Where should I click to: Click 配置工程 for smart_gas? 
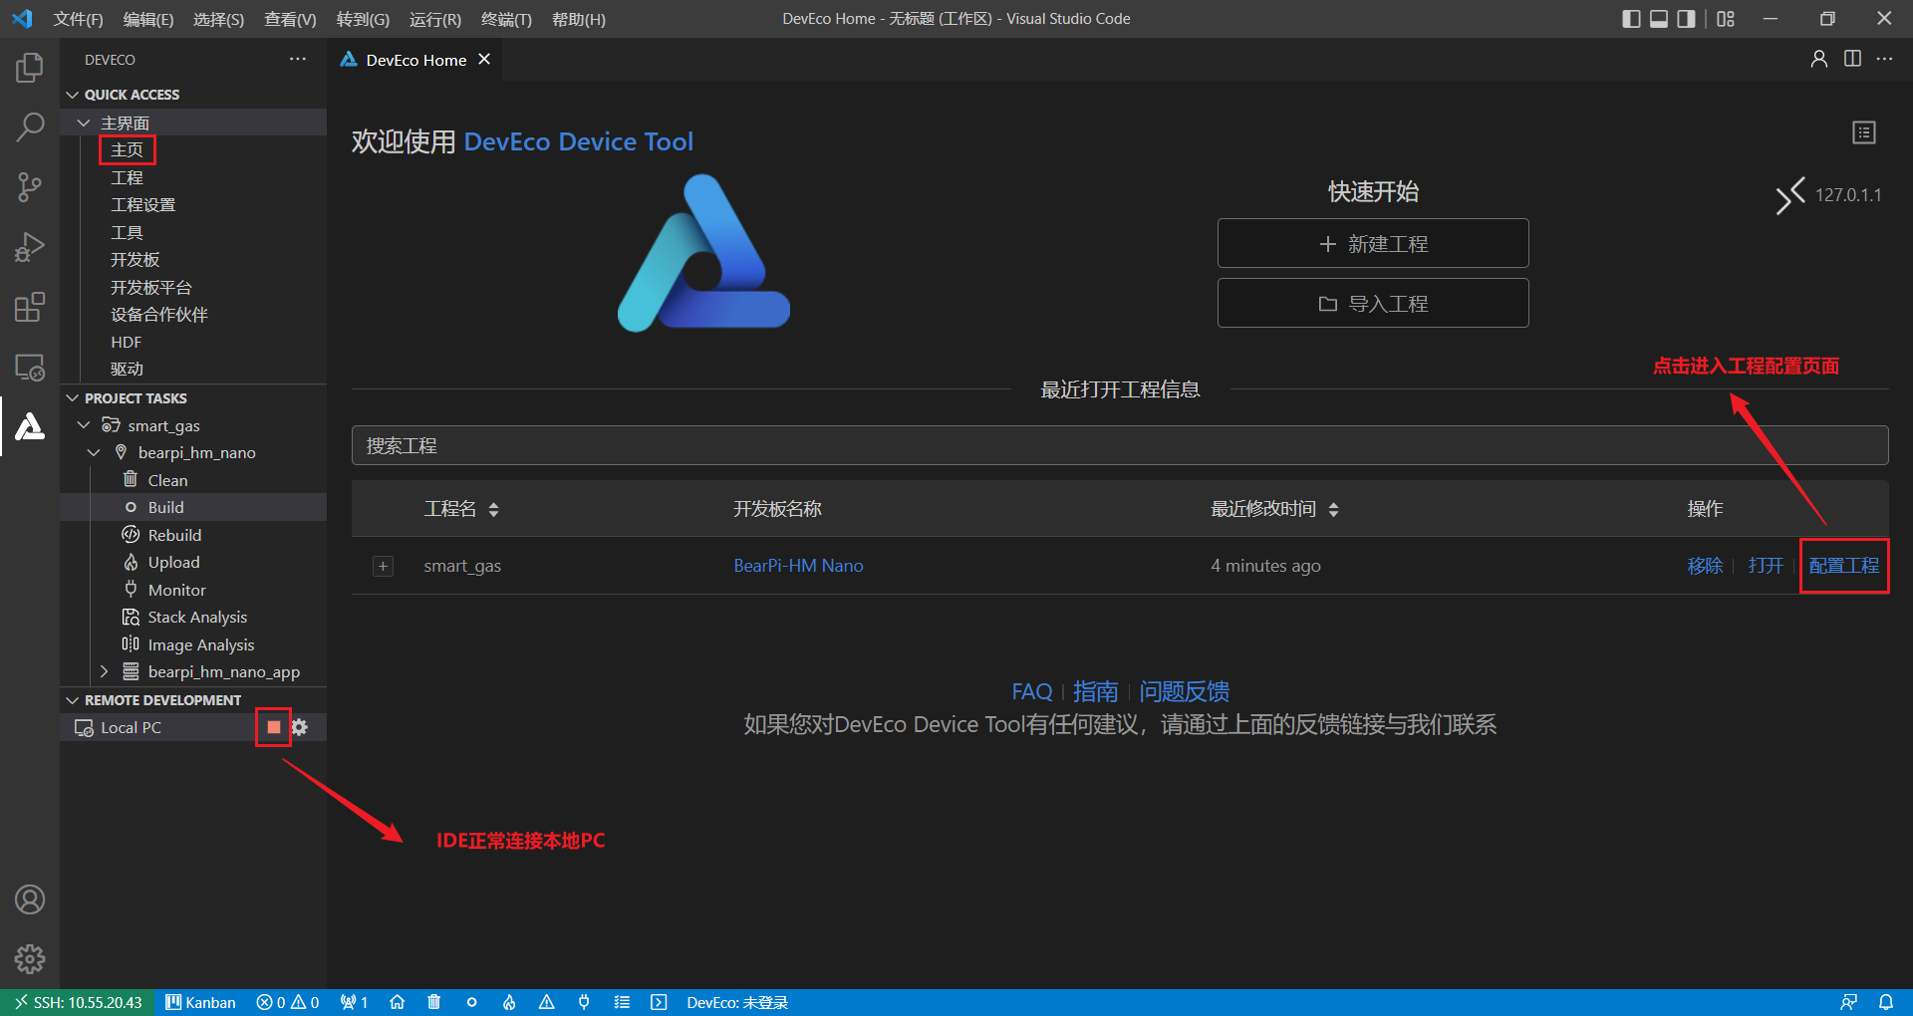click(x=1844, y=566)
